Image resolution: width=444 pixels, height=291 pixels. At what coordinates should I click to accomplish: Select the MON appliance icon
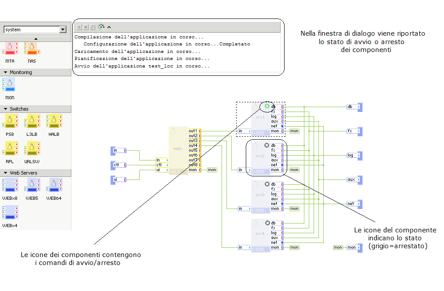pyautogui.click(x=9, y=85)
